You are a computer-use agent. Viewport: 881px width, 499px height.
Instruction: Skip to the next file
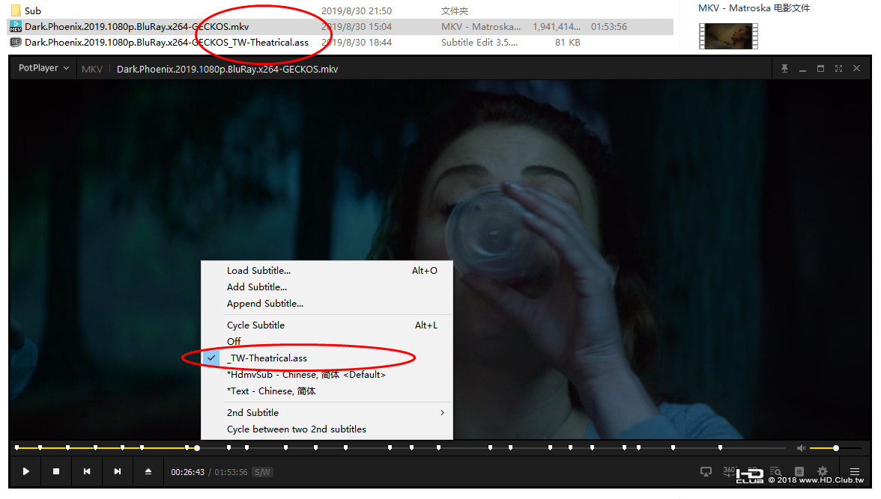(x=118, y=471)
